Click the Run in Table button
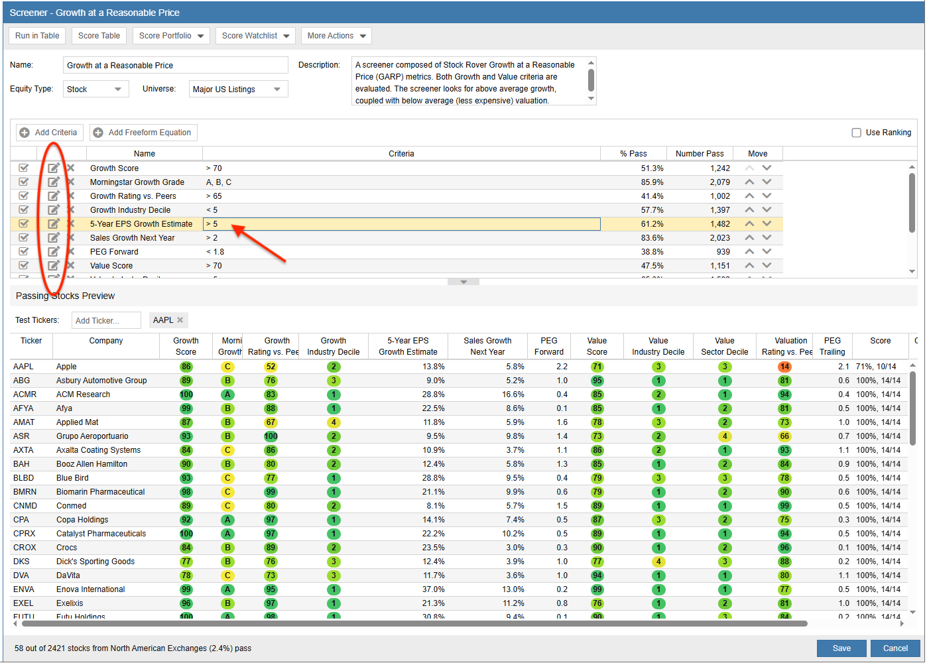 37,36
